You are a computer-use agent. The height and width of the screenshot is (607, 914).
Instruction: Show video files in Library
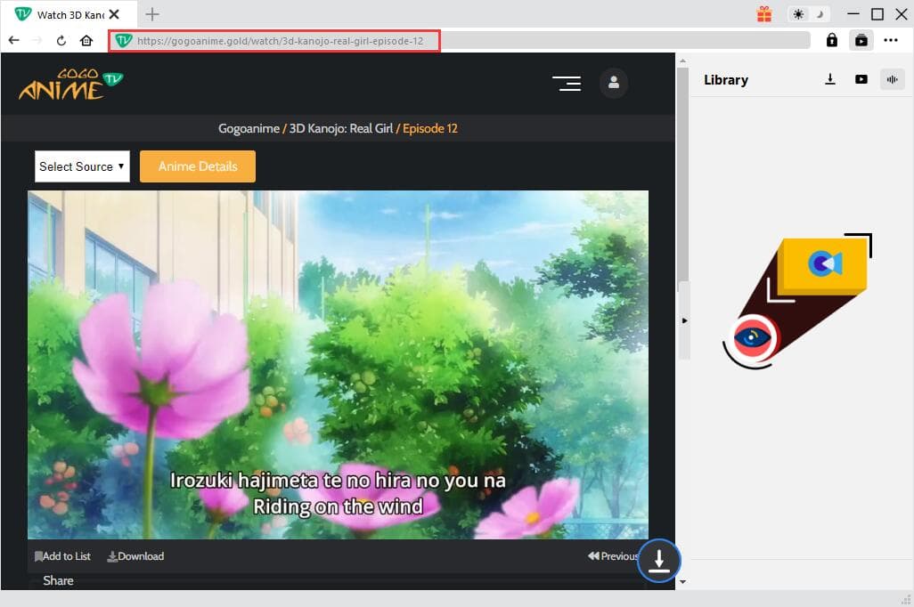[x=861, y=79]
